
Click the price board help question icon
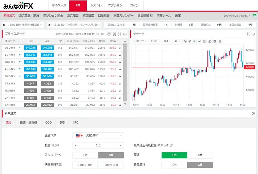[109, 34]
